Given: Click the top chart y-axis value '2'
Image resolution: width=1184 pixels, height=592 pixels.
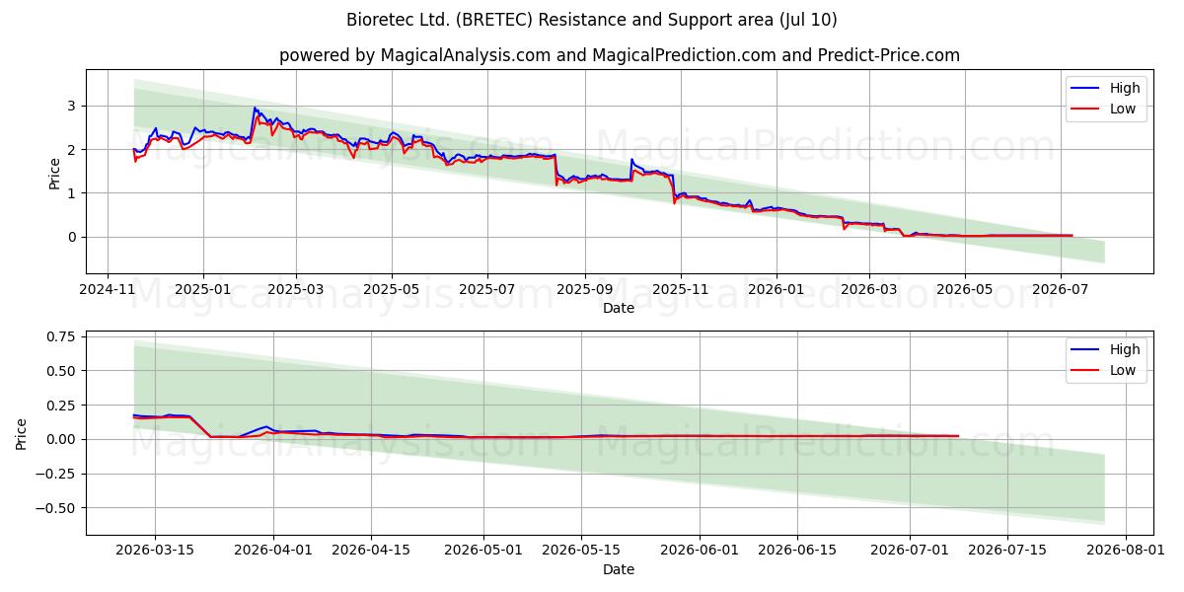Looking at the screenshot, I should coord(72,149).
